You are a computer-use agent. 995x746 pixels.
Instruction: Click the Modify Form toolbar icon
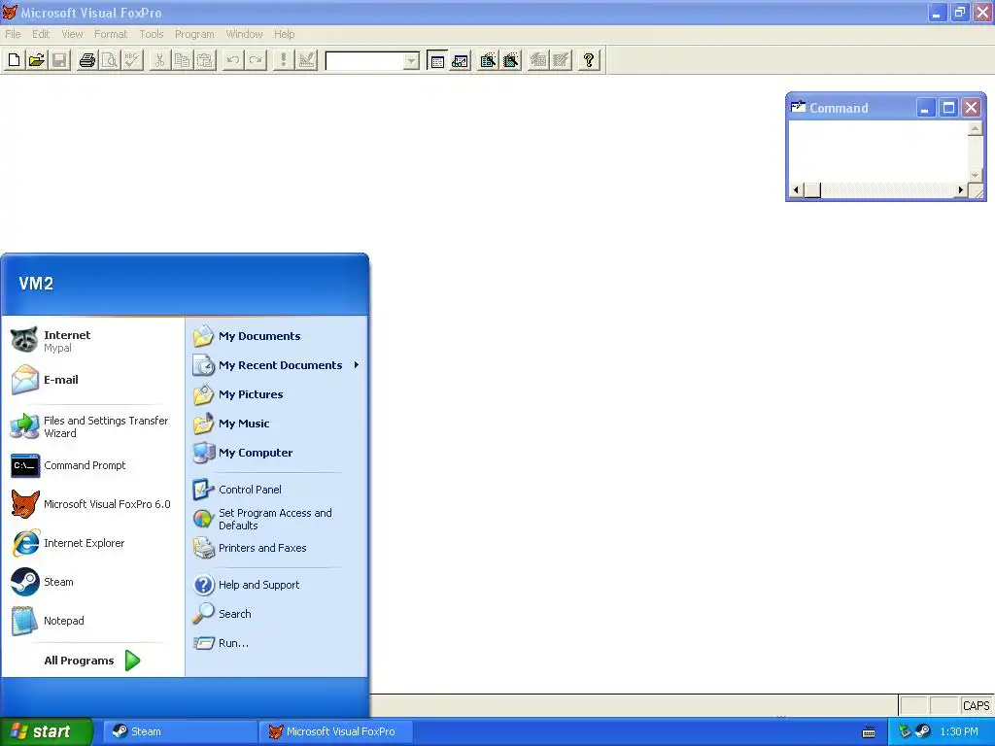pos(306,60)
